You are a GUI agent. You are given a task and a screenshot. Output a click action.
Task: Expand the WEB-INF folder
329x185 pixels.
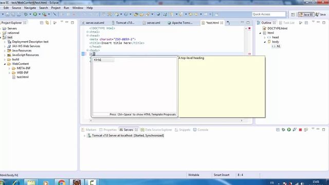(9, 72)
